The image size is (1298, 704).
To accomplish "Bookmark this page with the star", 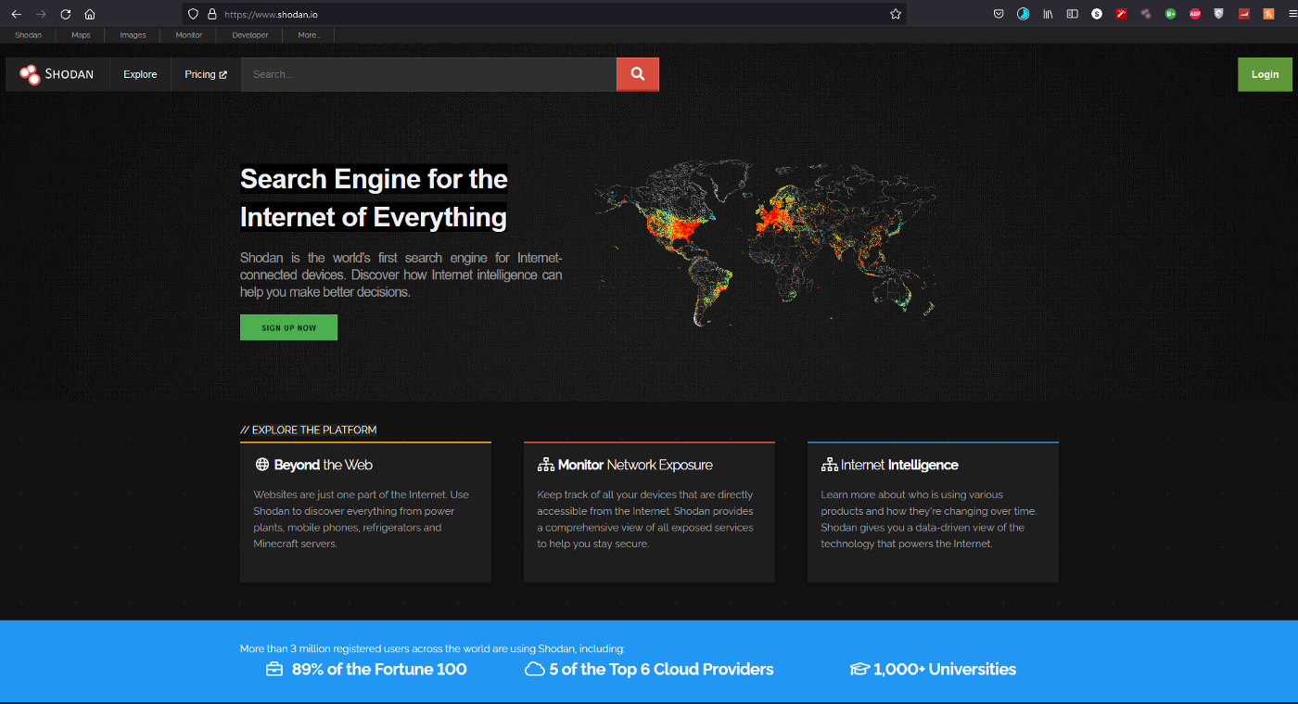I will 896,14.
